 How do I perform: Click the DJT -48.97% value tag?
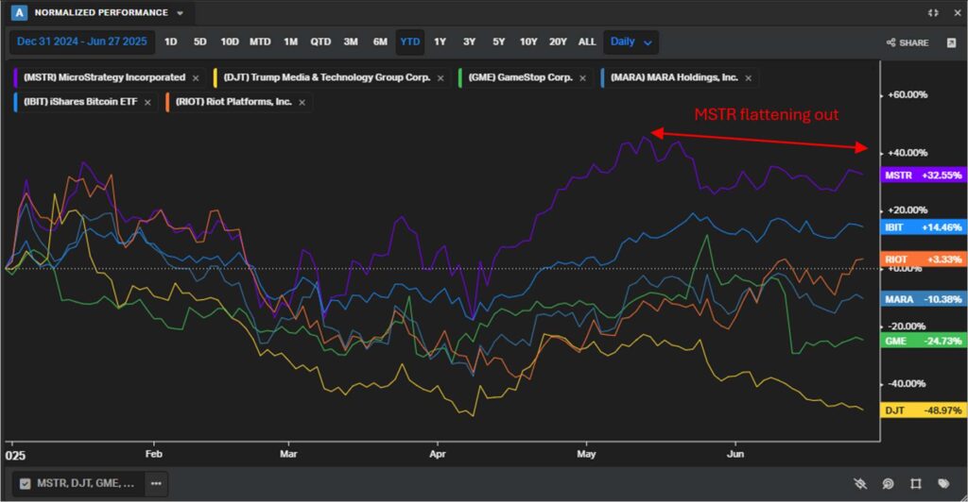click(x=923, y=410)
